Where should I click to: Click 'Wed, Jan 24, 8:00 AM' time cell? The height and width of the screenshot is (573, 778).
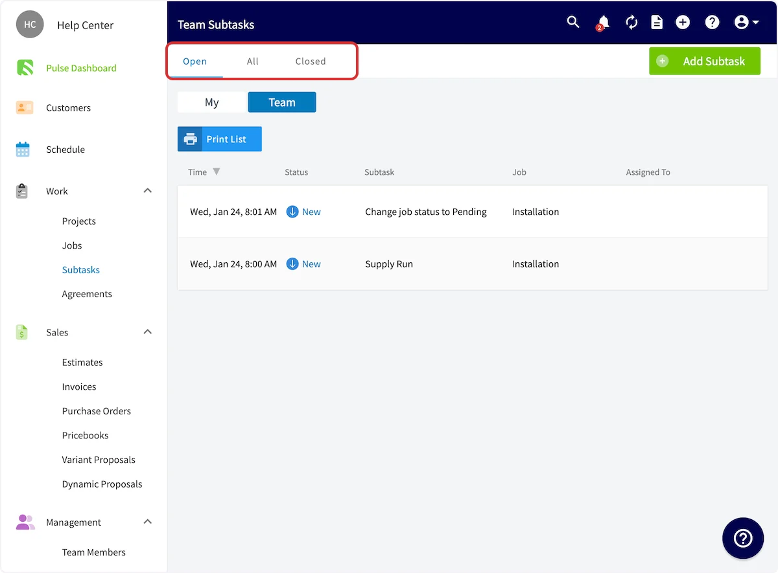pyautogui.click(x=233, y=264)
